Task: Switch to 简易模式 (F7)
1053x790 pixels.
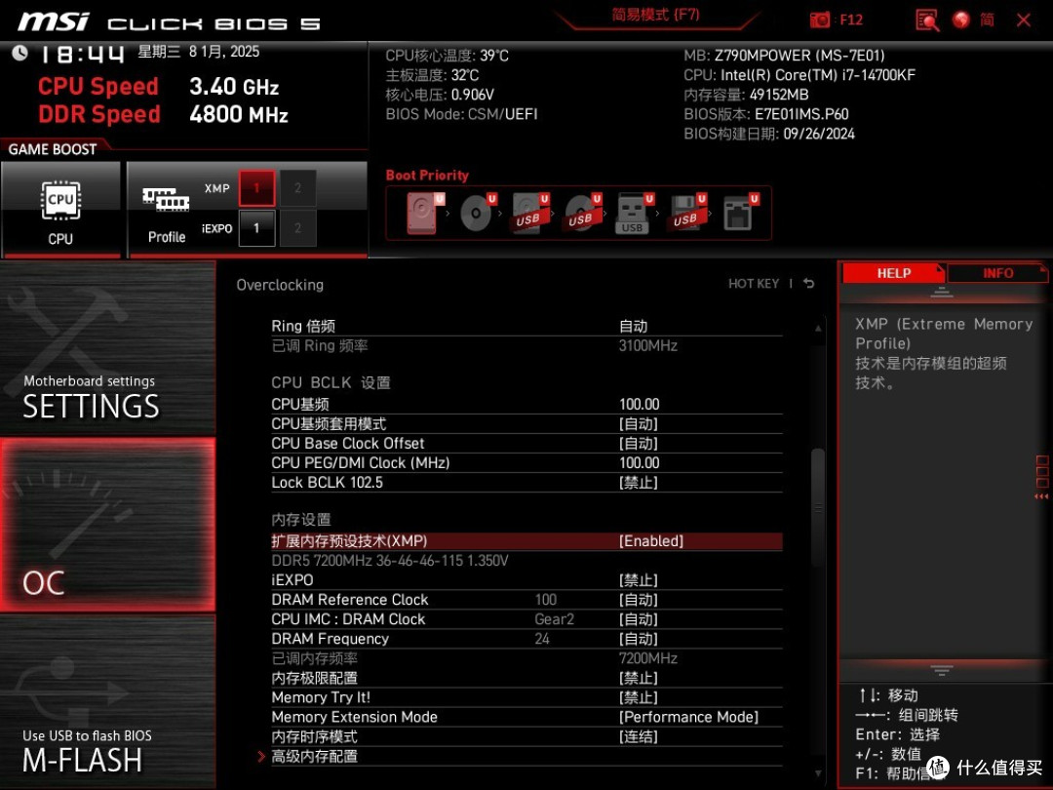Action: [x=655, y=15]
